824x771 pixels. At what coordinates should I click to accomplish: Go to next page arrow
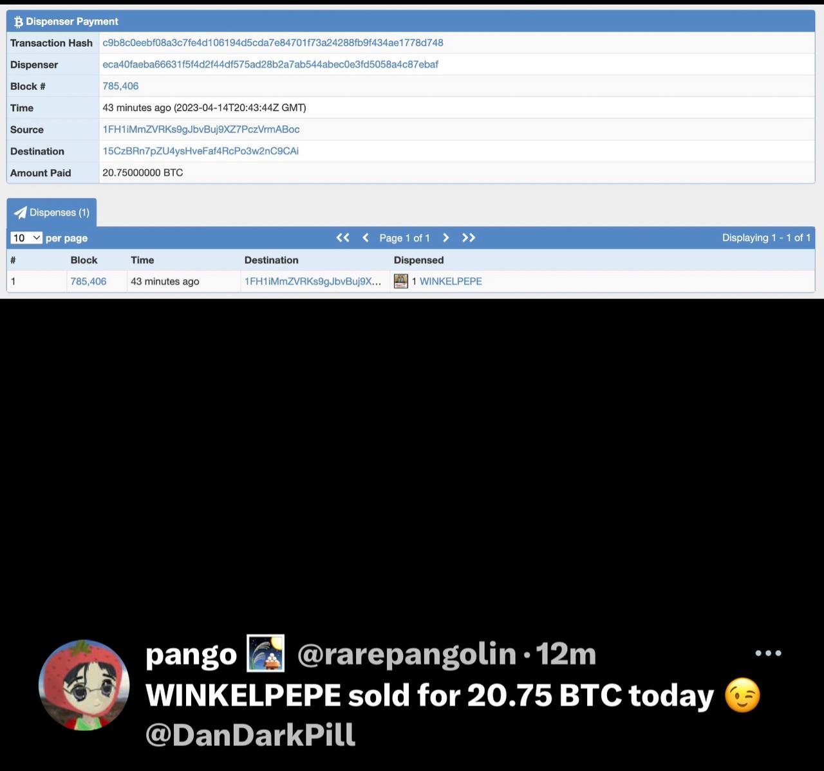pyautogui.click(x=445, y=238)
